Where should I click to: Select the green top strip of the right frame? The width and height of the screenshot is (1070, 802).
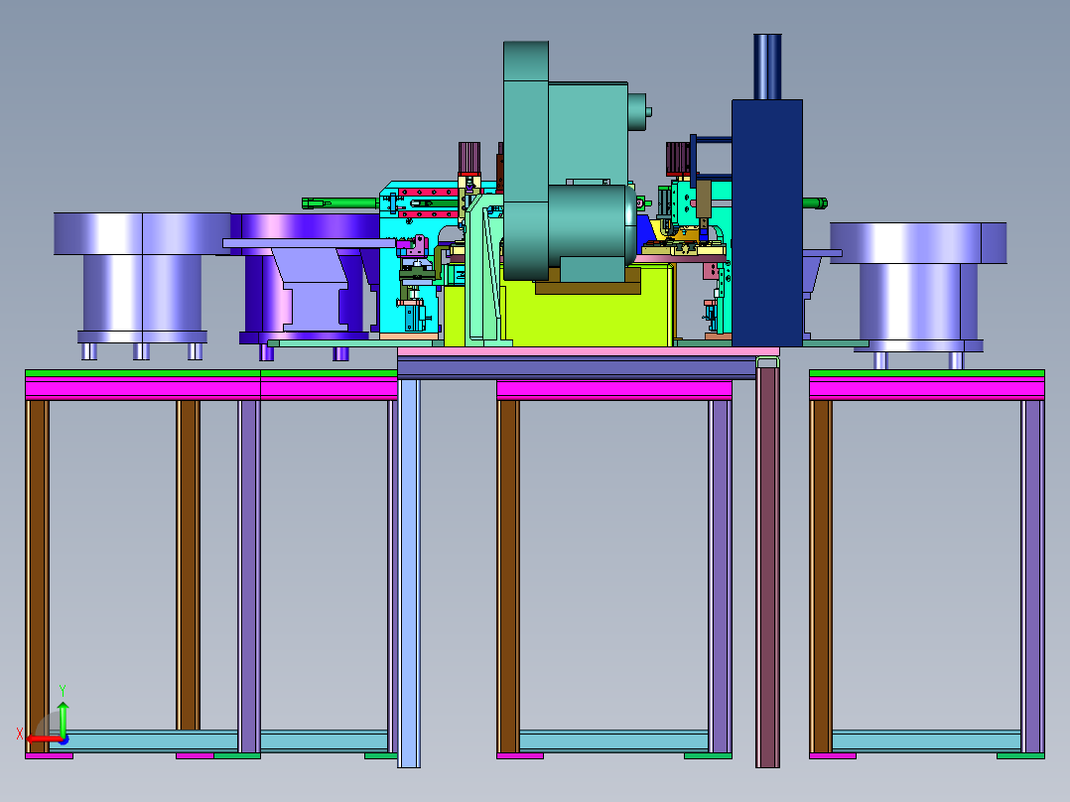[927, 373]
